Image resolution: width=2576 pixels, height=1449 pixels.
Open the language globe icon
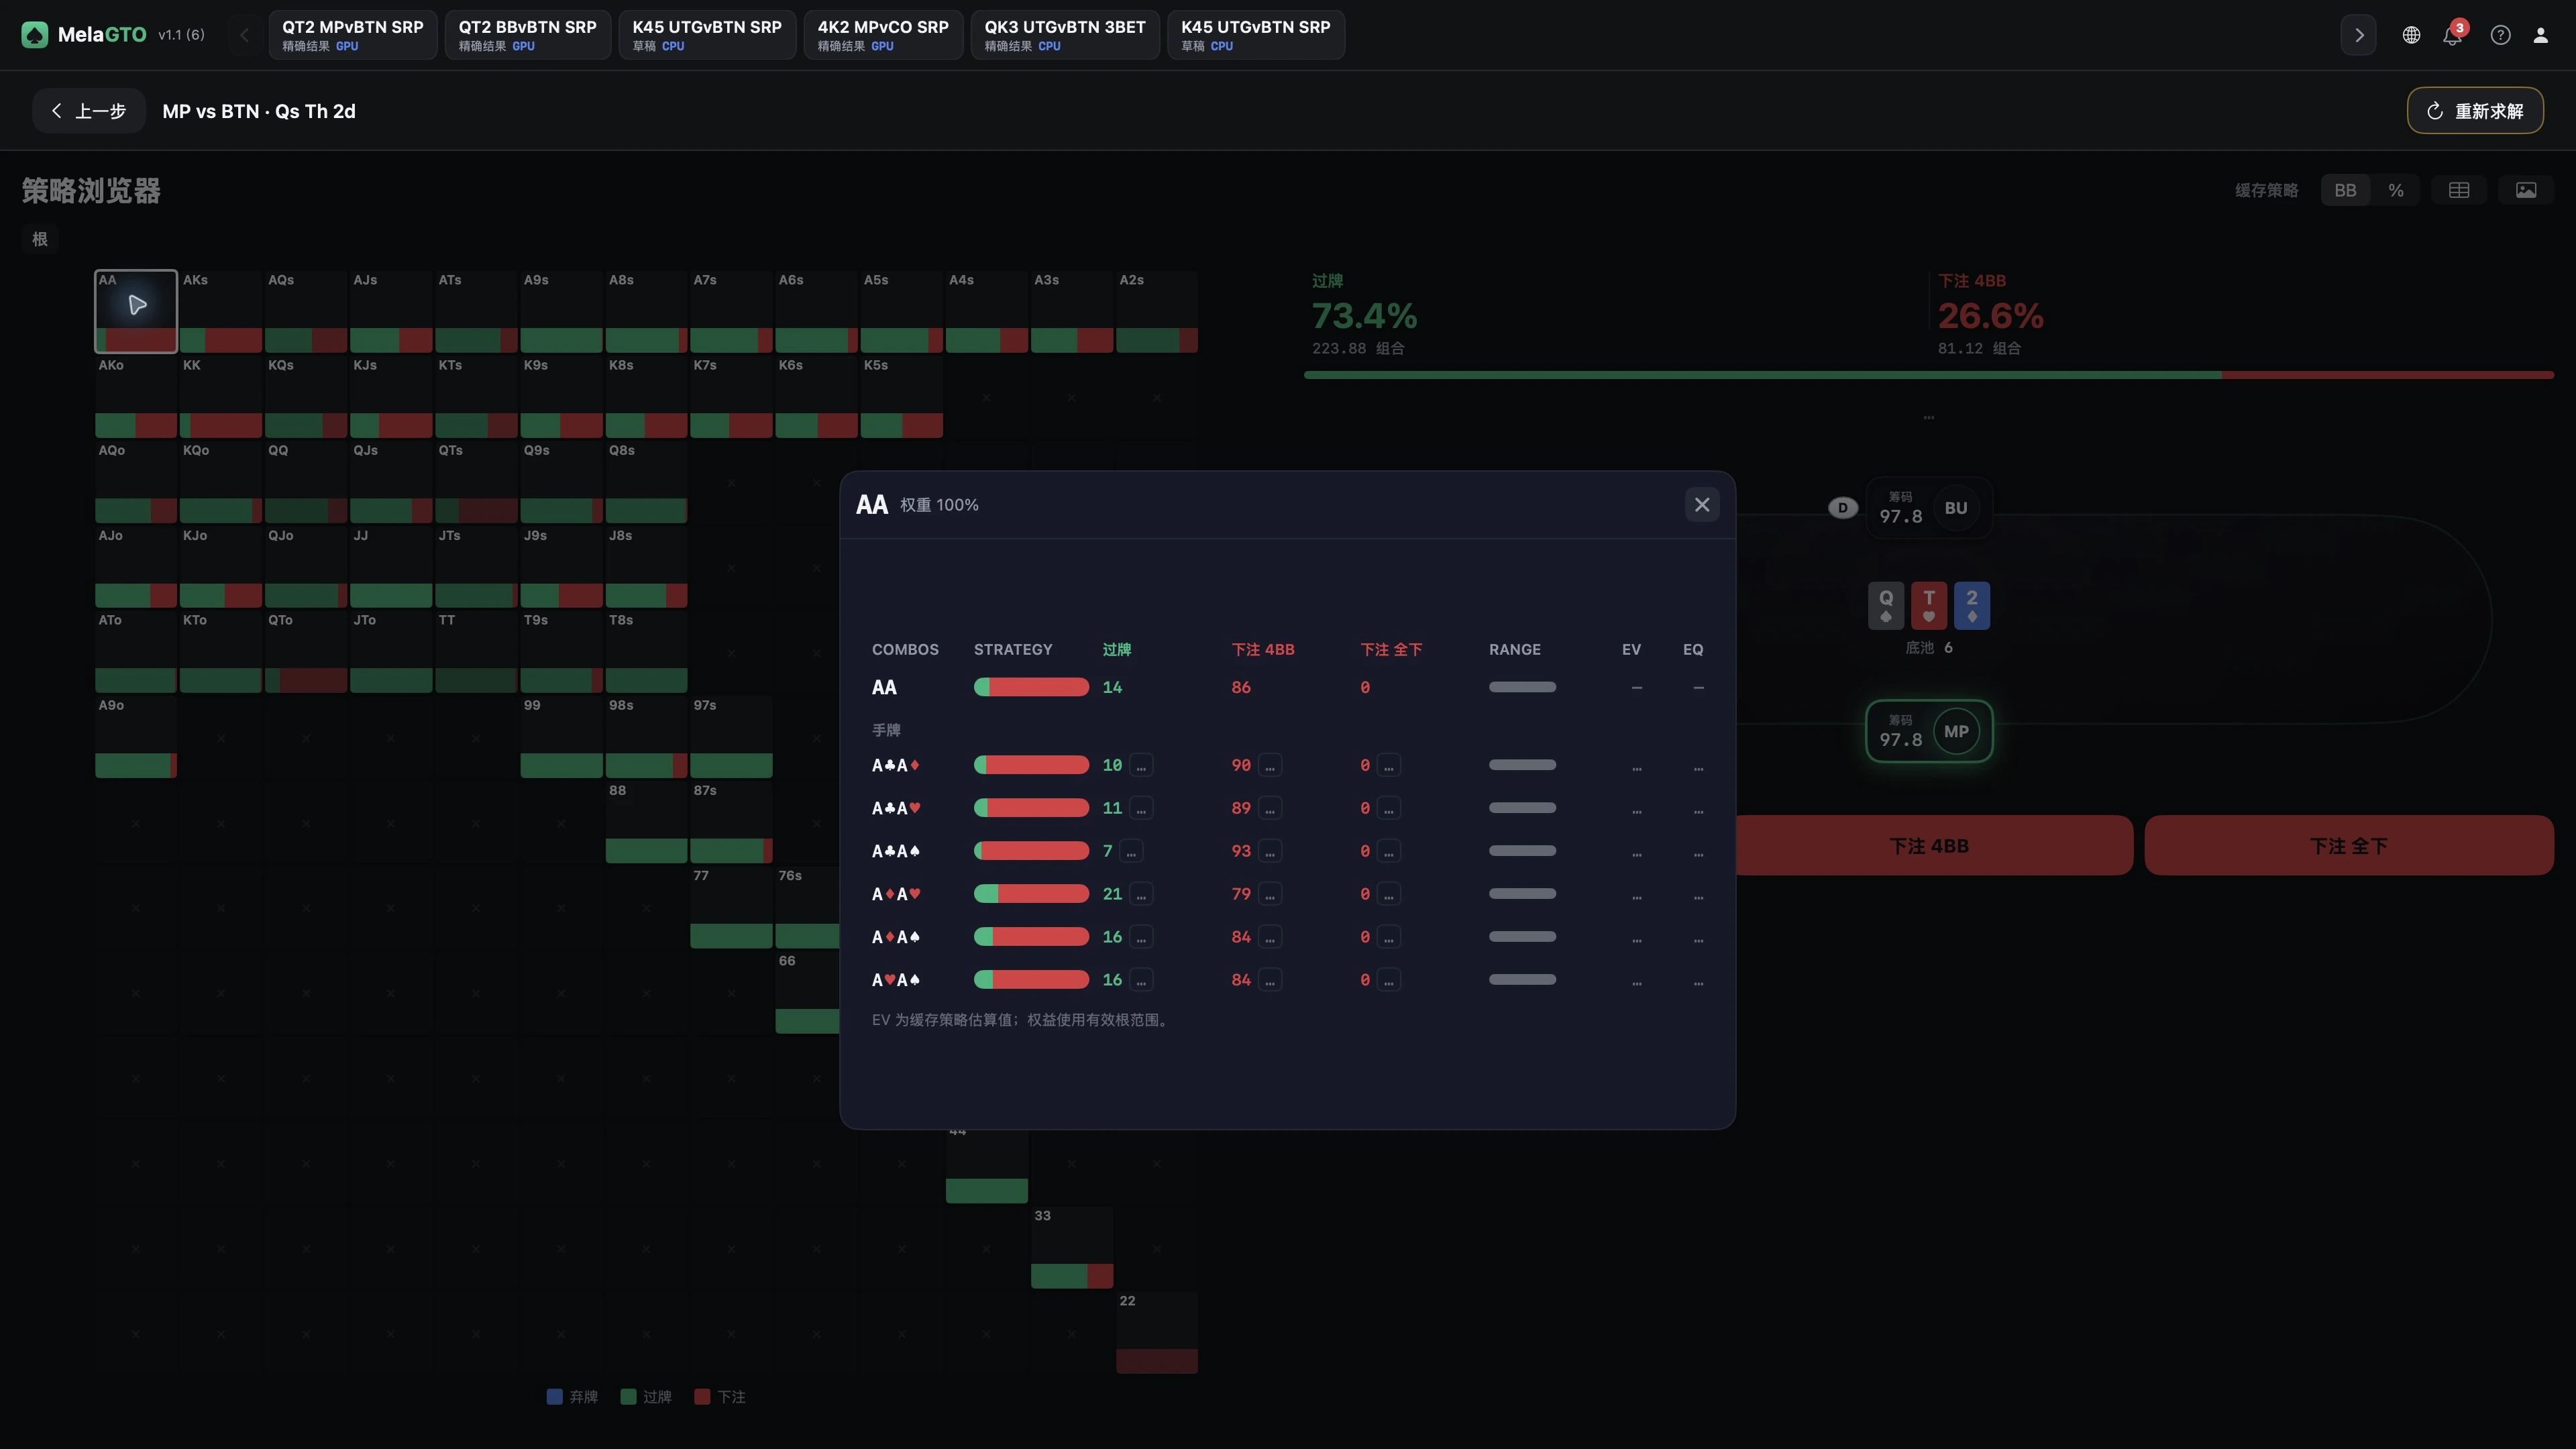(x=2411, y=35)
